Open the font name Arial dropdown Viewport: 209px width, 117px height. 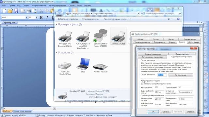tap(26, 17)
